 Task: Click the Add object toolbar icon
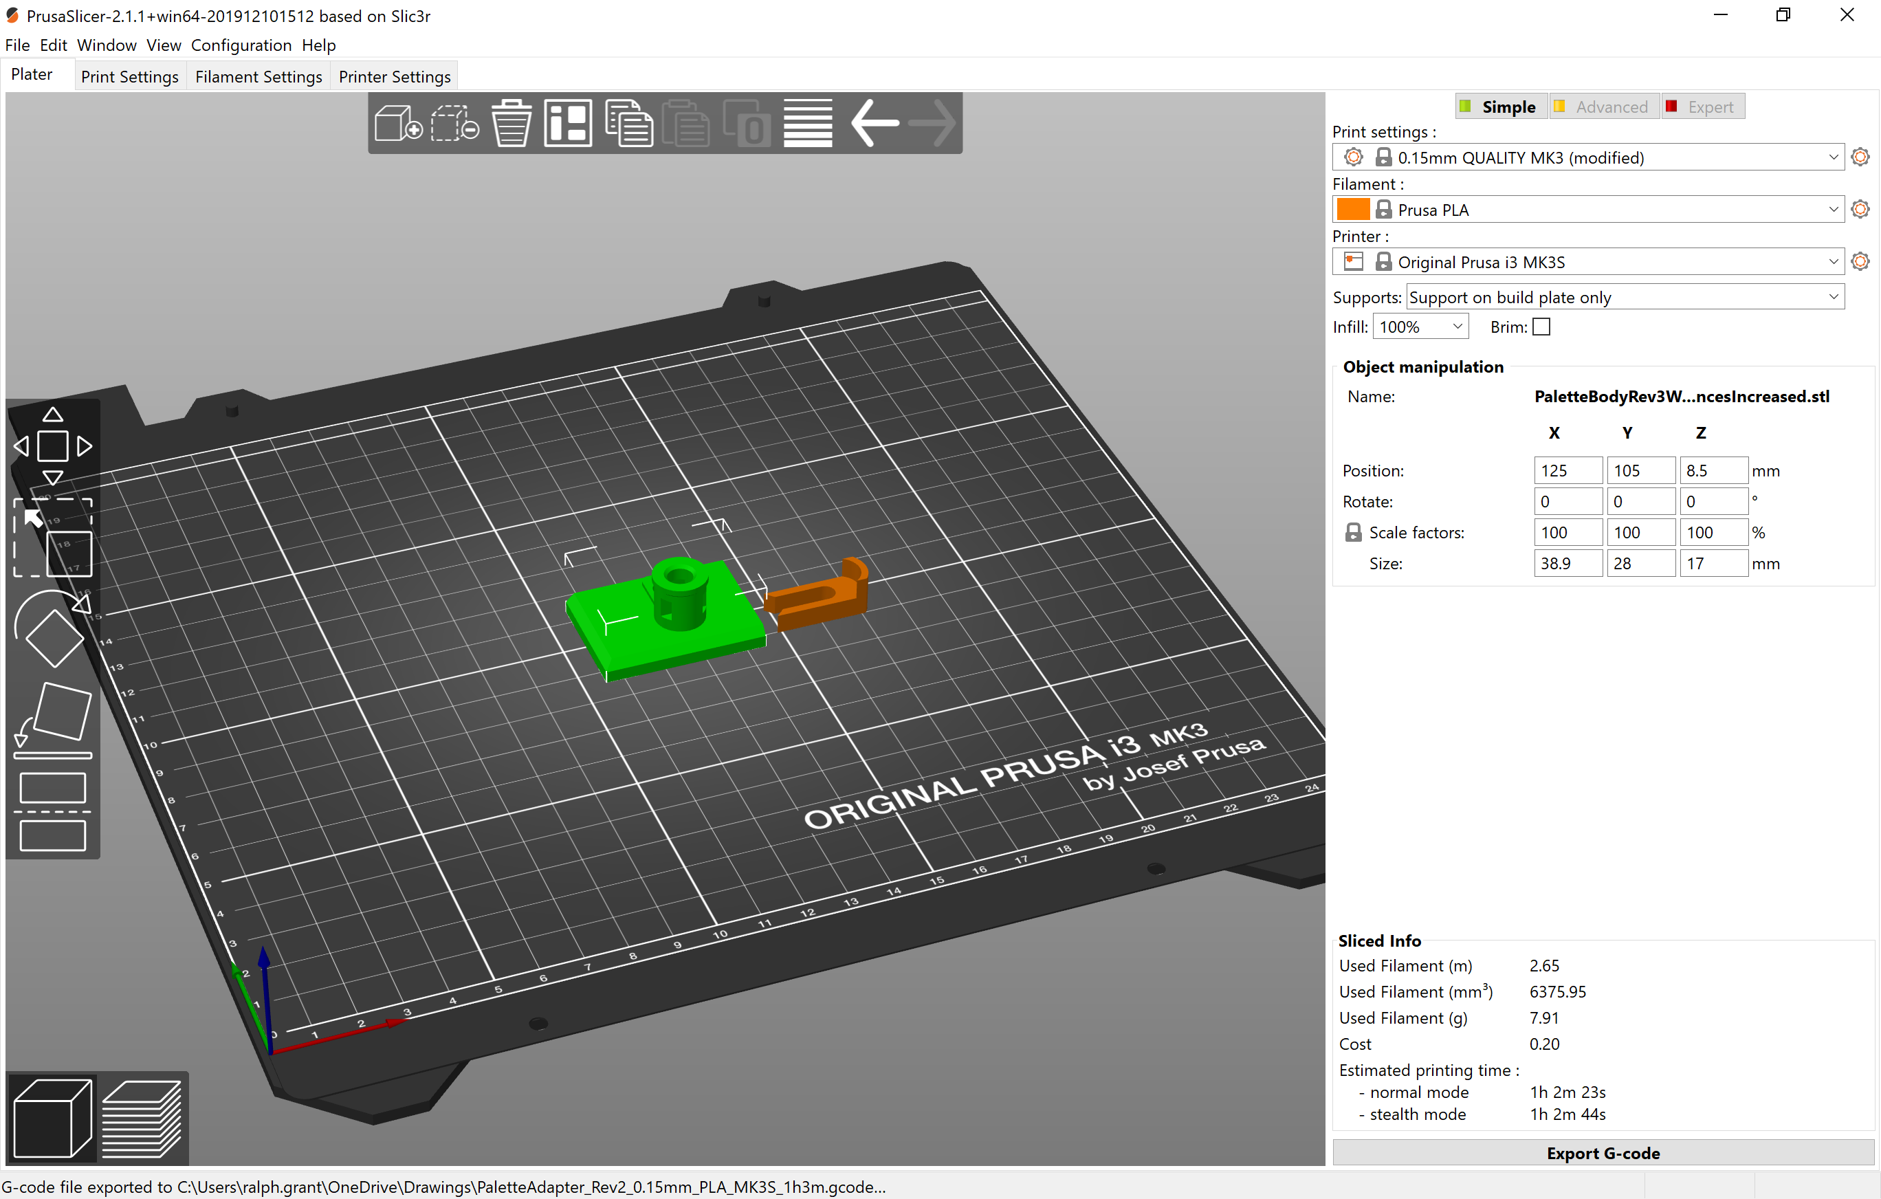[398, 122]
